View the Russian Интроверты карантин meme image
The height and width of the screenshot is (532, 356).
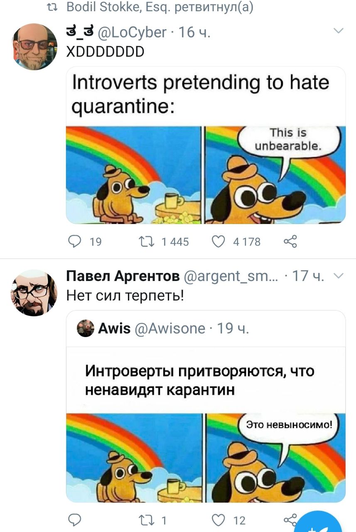pyautogui.click(x=206, y=424)
